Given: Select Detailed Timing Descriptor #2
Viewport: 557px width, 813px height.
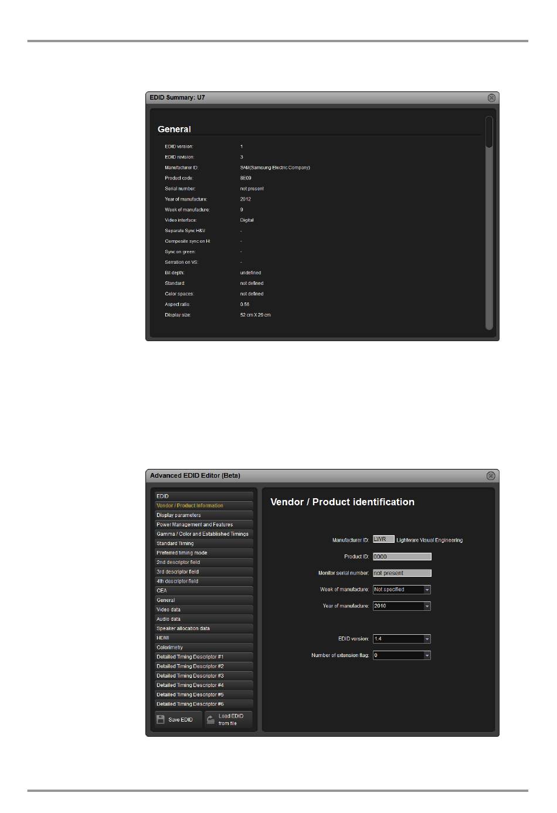Looking at the screenshot, I should pyautogui.click(x=204, y=666).
